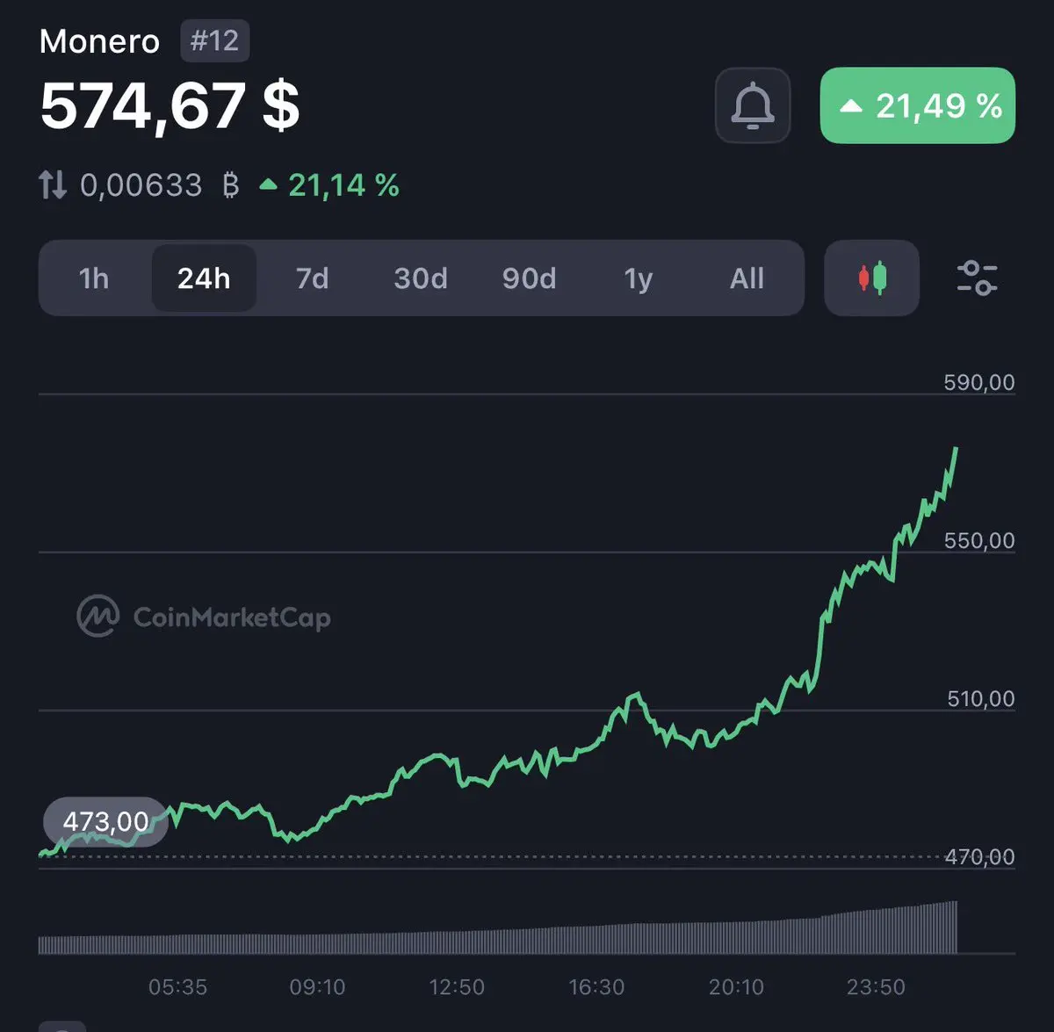Click the 473,00 price label bubble

105,822
